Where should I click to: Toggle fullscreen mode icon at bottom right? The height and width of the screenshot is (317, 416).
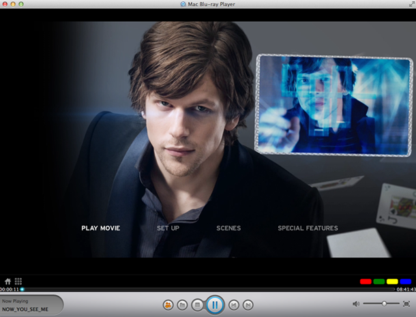click(x=406, y=303)
